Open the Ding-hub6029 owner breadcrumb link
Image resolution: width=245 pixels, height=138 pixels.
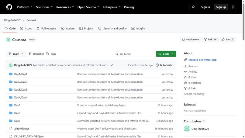(13, 20)
